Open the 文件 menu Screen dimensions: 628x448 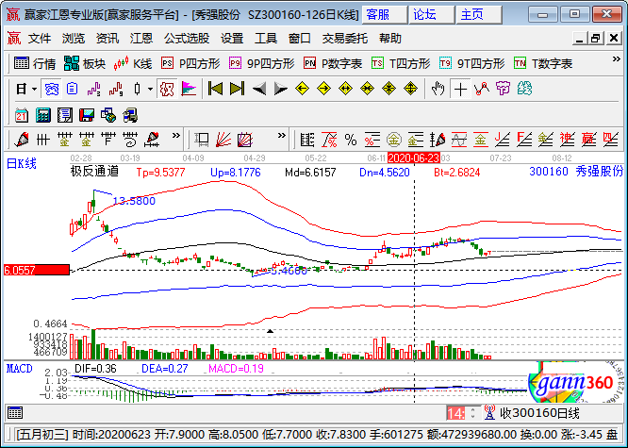(x=40, y=39)
